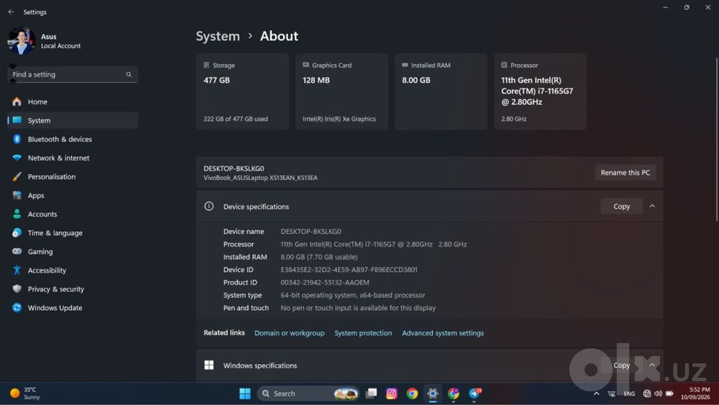Open the Graphics Card 128 MB card
719x405 pixels.
pyautogui.click(x=342, y=92)
